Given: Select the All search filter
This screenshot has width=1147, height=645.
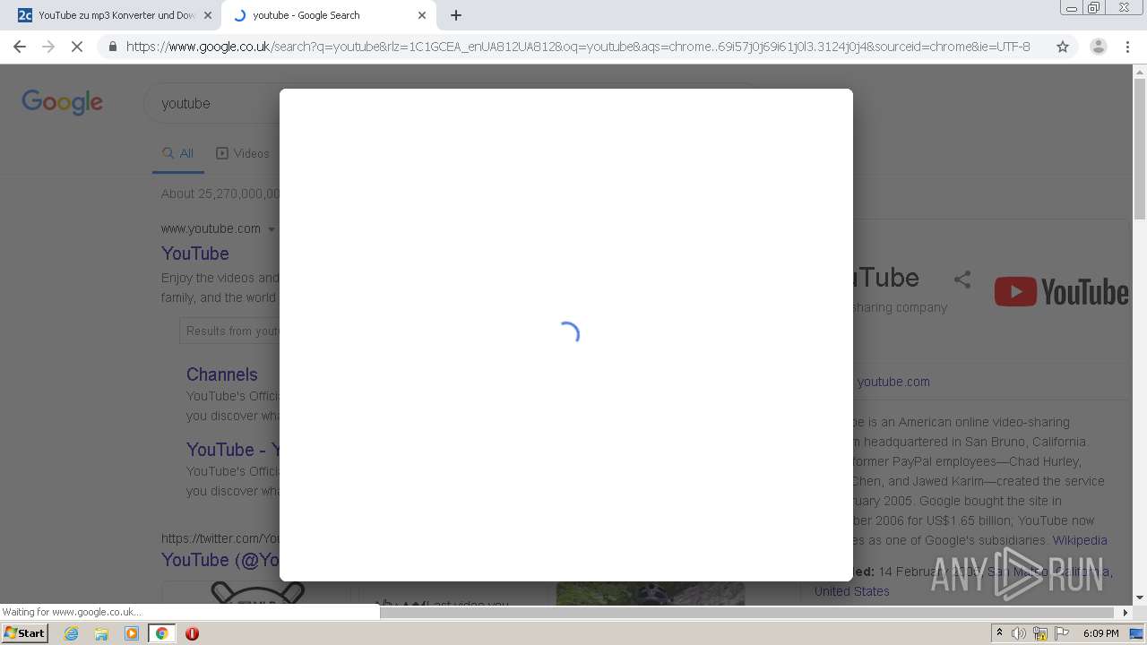Looking at the screenshot, I should pyautogui.click(x=178, y=153).
